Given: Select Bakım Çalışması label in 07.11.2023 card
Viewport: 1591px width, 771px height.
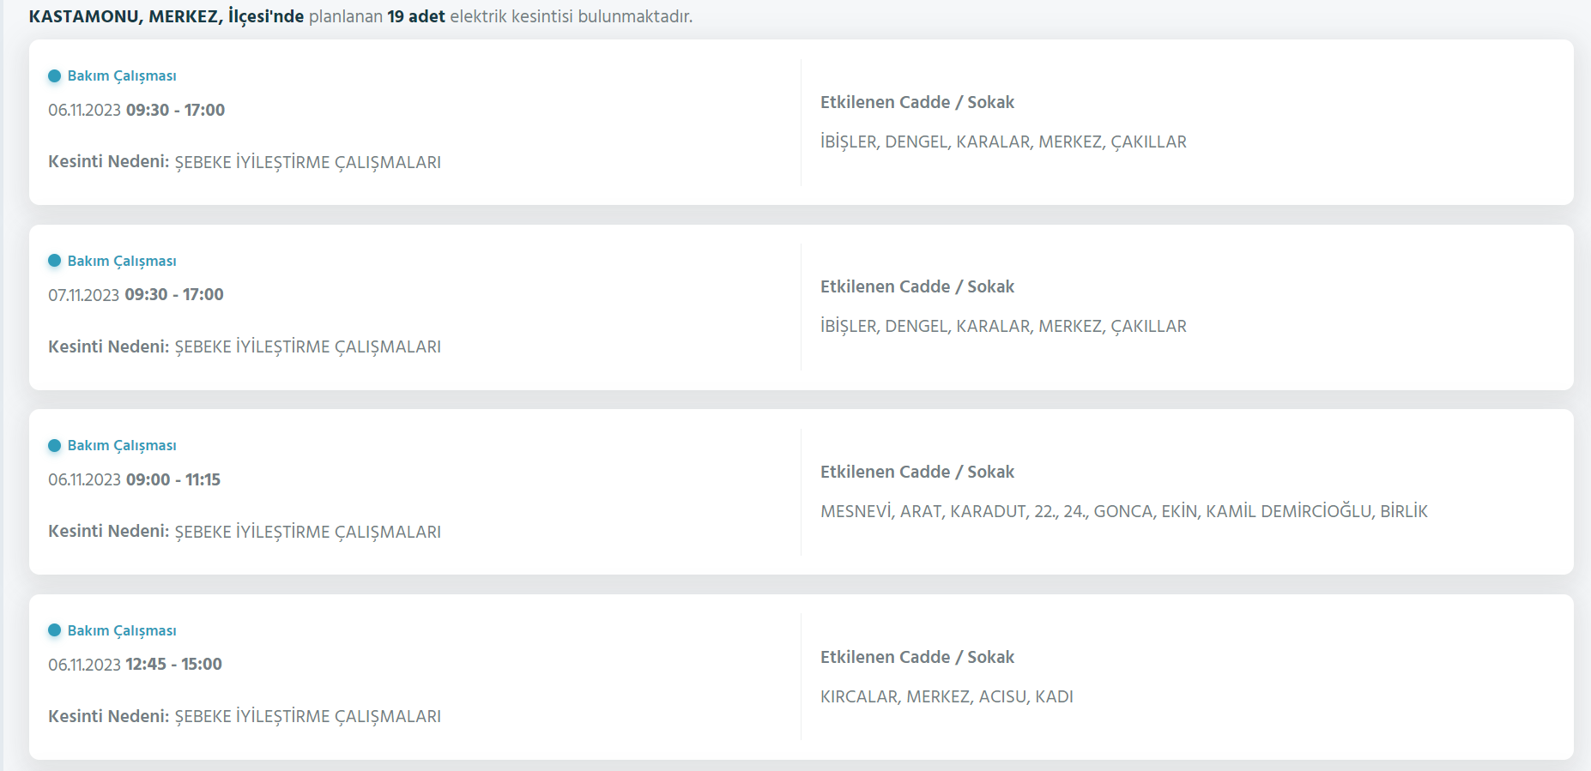Looking at the screenshot, I should 122,261.
